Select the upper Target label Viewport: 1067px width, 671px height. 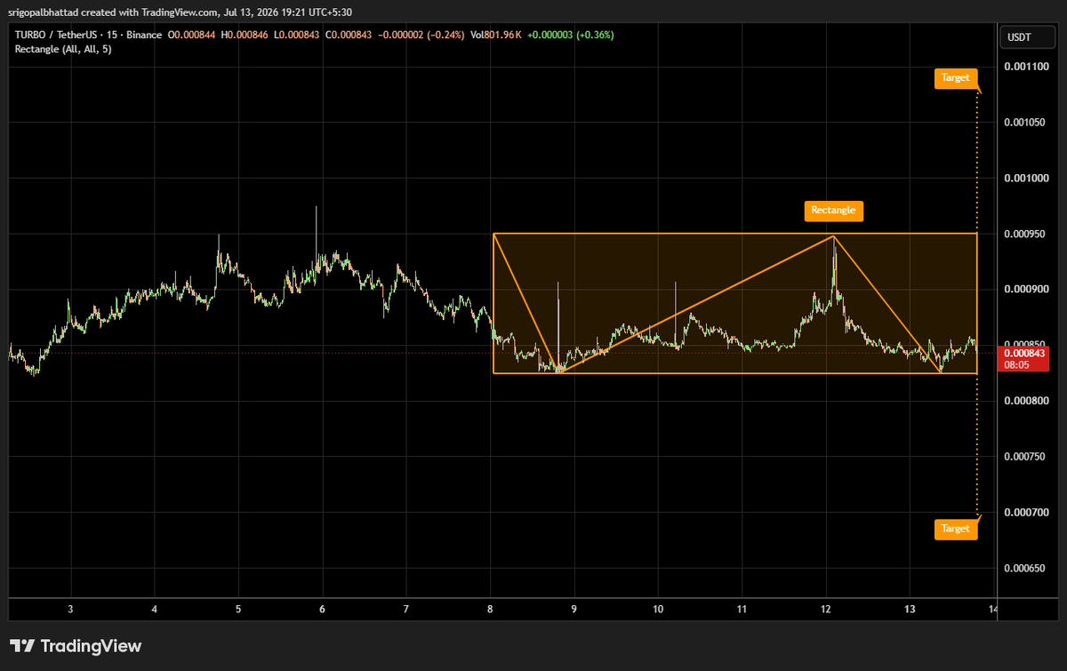(x=955, y=78)
